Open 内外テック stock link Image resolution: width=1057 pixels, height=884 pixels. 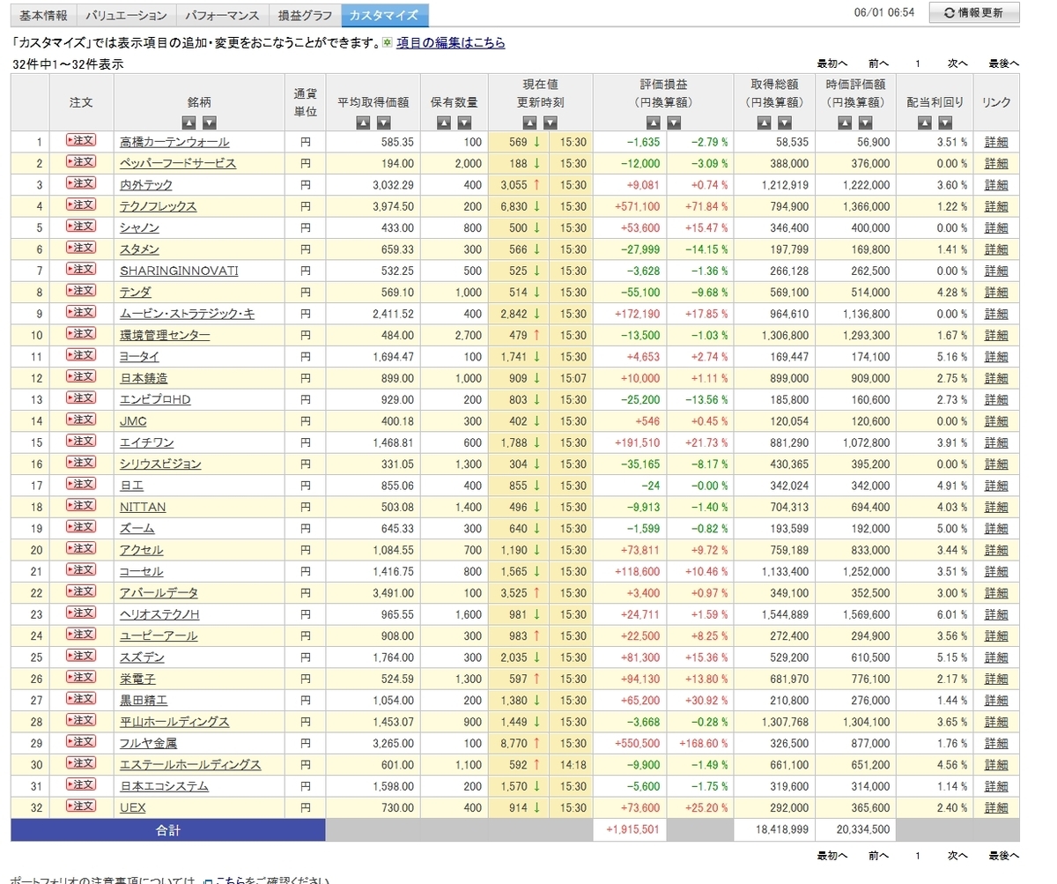pyautogui.click(x=146, y=185)
